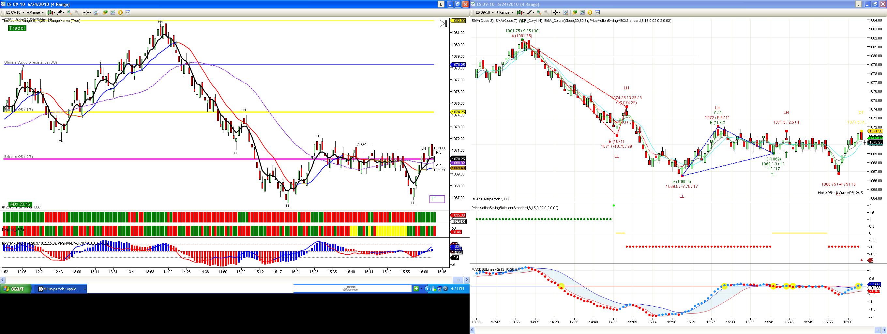Open the properties icon in left chart
Image resolution: width=887 pixels, height=334 pixels.
click(x=128, y=12)
